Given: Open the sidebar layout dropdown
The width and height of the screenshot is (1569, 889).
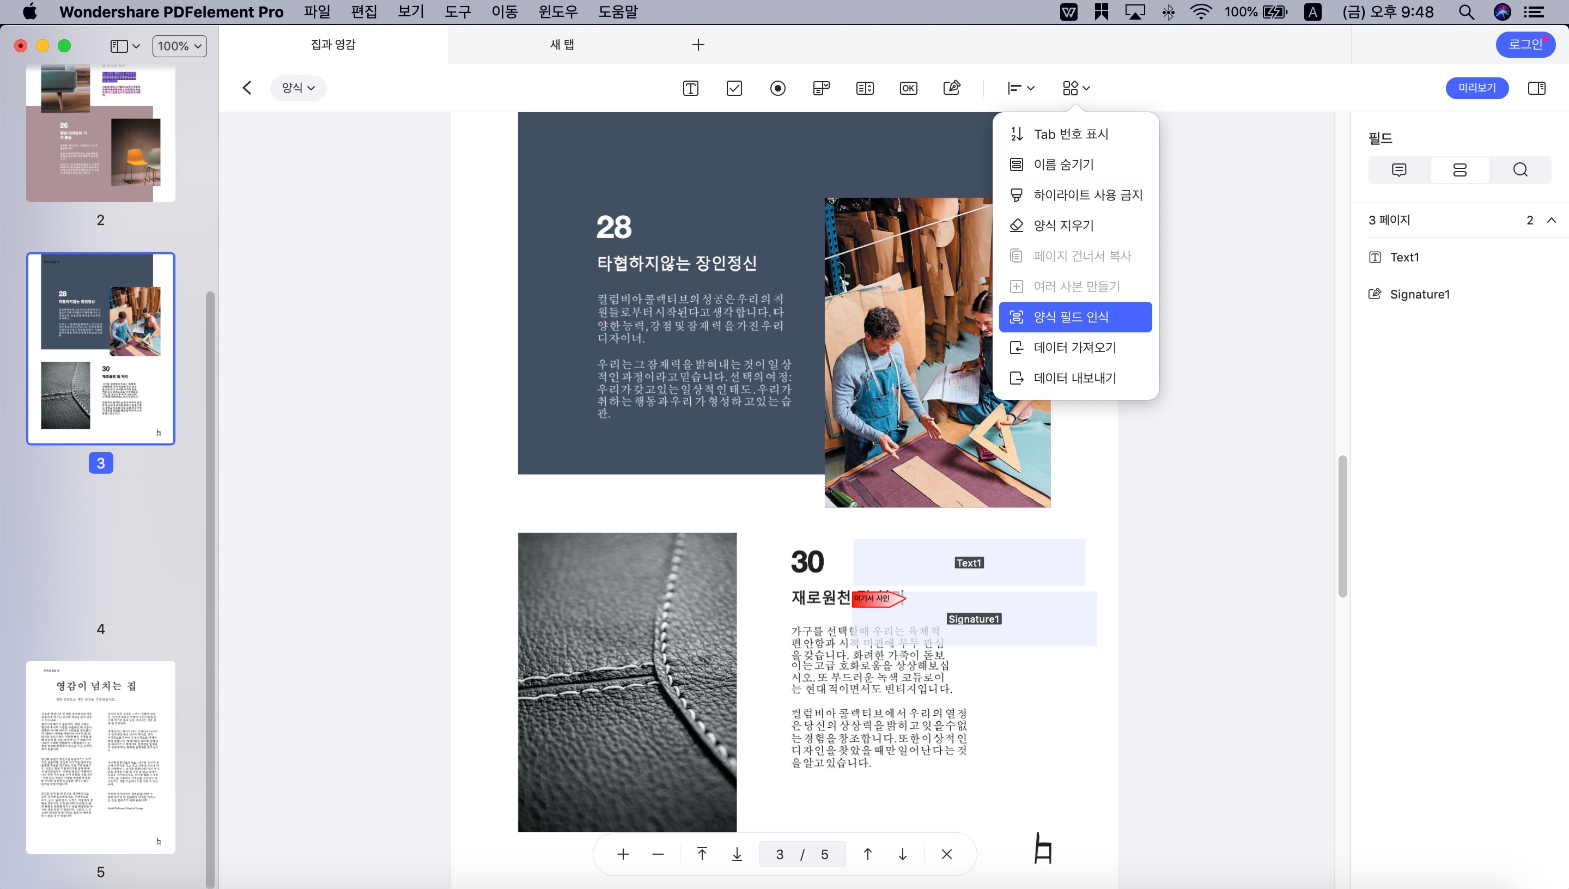Looking at the screenshot, I should pyautogui.click(x=125, y=46).
